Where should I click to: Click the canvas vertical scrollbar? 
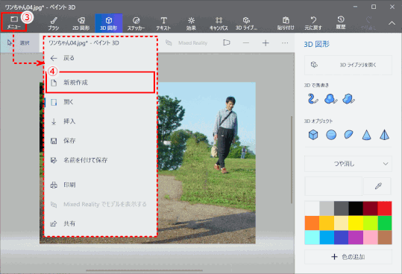(x=292, y=160)
